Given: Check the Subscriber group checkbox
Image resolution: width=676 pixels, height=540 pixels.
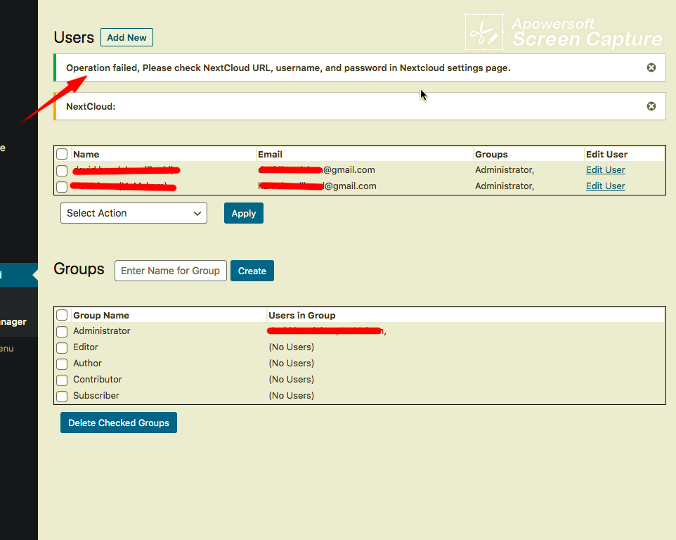Looking at the screenshot, I should (62, 397).
